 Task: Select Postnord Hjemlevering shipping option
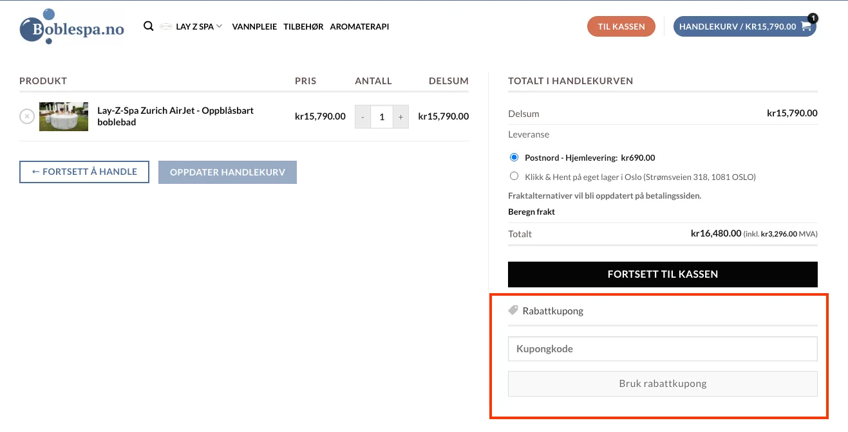point(514,157)
